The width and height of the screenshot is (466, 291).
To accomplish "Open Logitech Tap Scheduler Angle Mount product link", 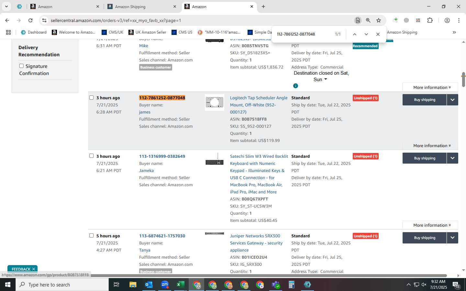I will click(259, 105).
